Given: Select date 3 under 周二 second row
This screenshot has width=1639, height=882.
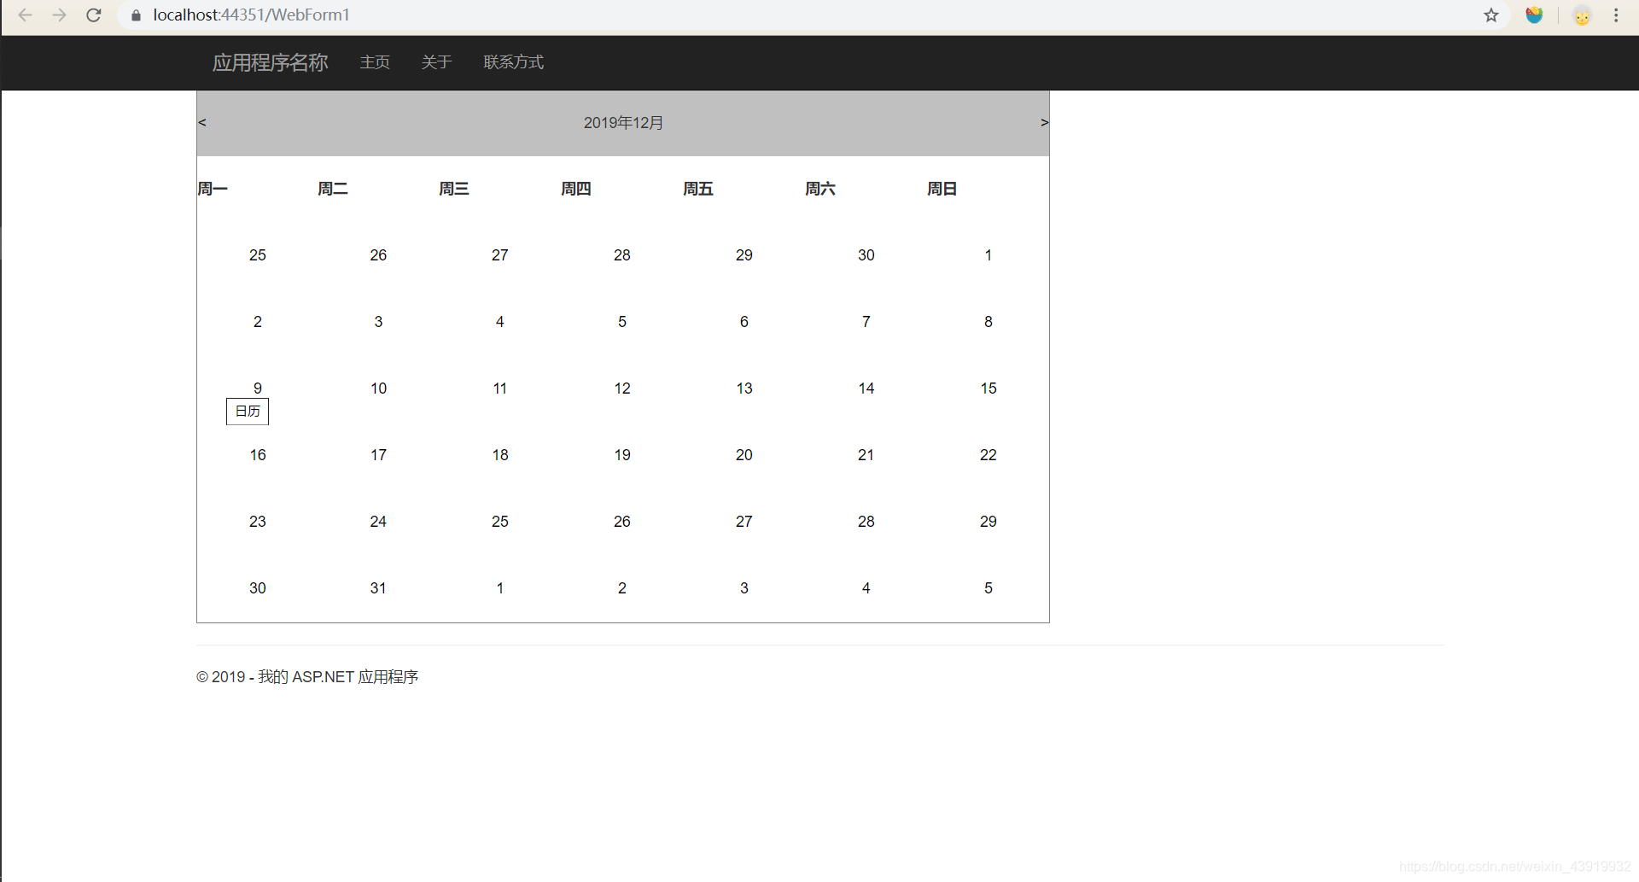Looking at the screenshot, I should coord(378,322).
